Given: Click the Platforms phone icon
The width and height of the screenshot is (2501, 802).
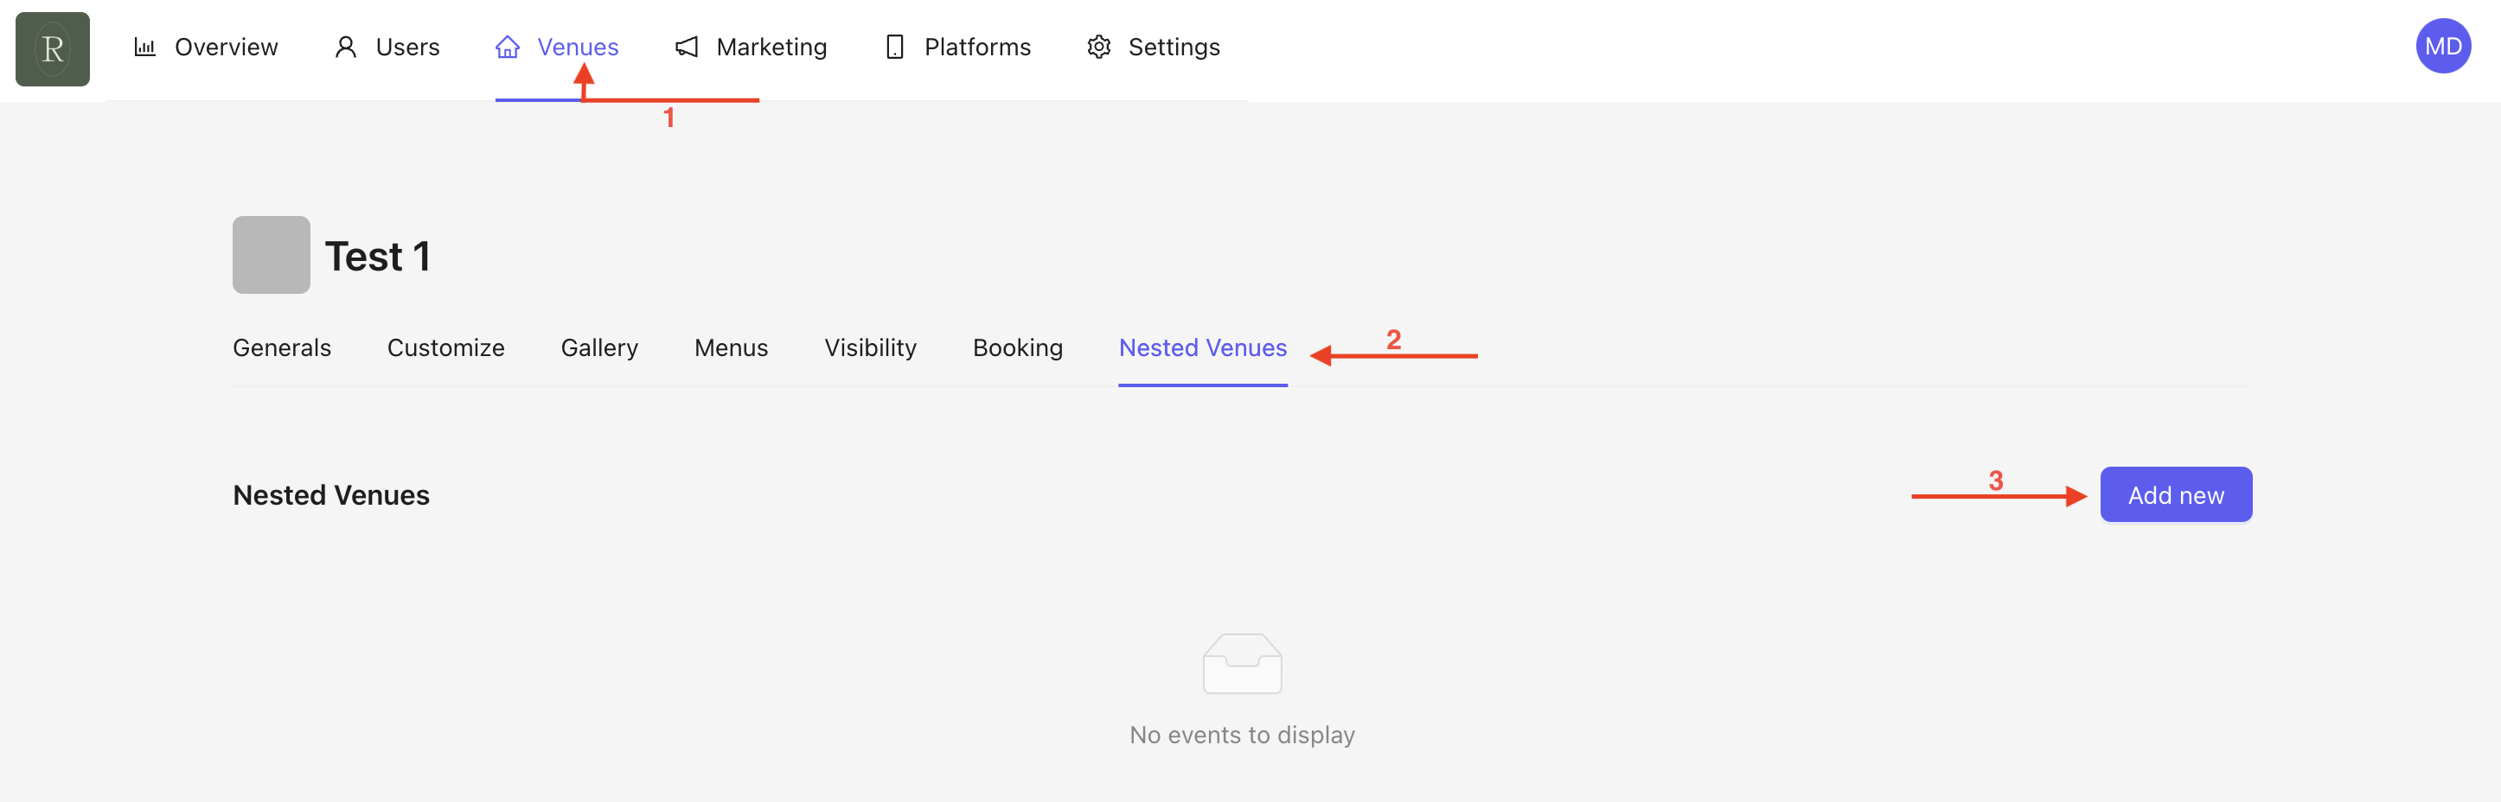Looking at the screenshot, I should tap(894, 47).
